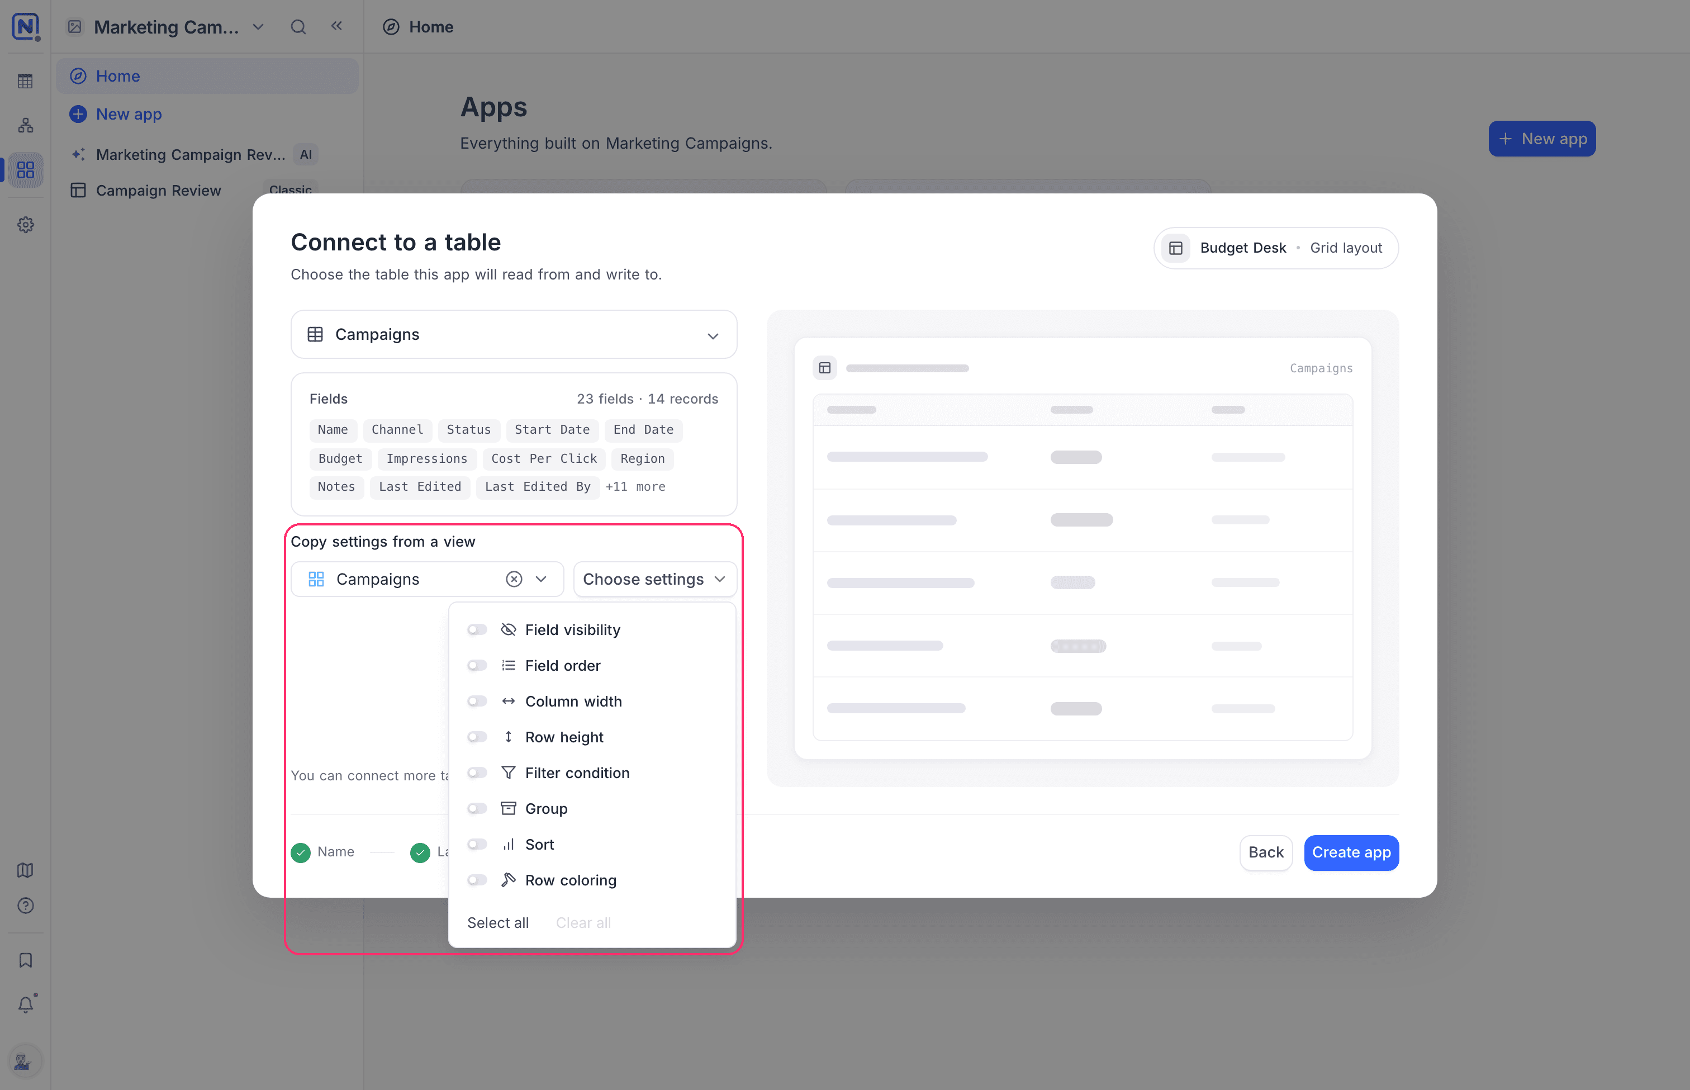Click the plus icon beside New app in the sidebar
Viewport: 1690px width, 1090px height.
click(78, 114)
